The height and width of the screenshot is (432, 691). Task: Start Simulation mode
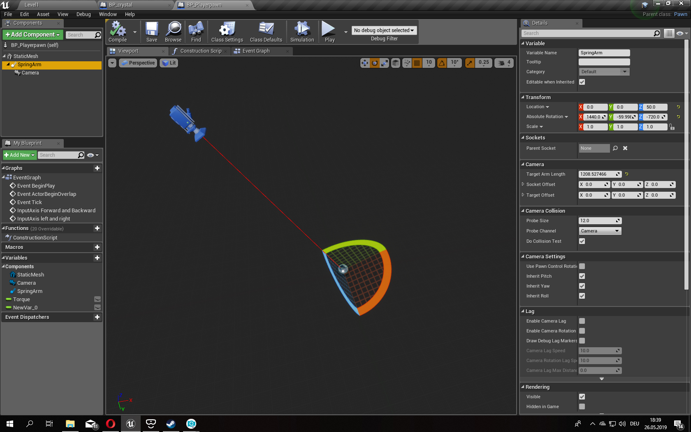(x=302, y=32)
